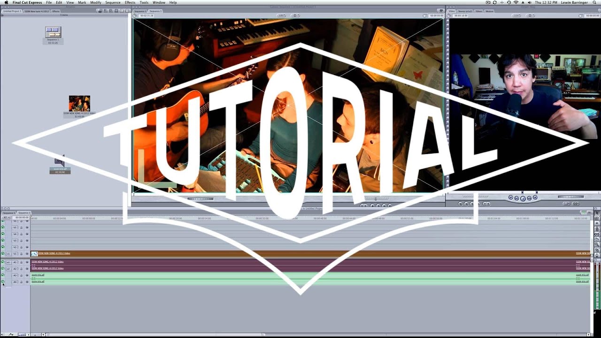Mute audio track A1 with green toggle
The width and height of the screenshot is (601, 338).
(2, 262)
